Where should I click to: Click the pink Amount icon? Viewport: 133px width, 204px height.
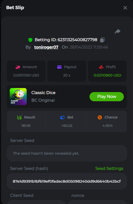point(18,67)
